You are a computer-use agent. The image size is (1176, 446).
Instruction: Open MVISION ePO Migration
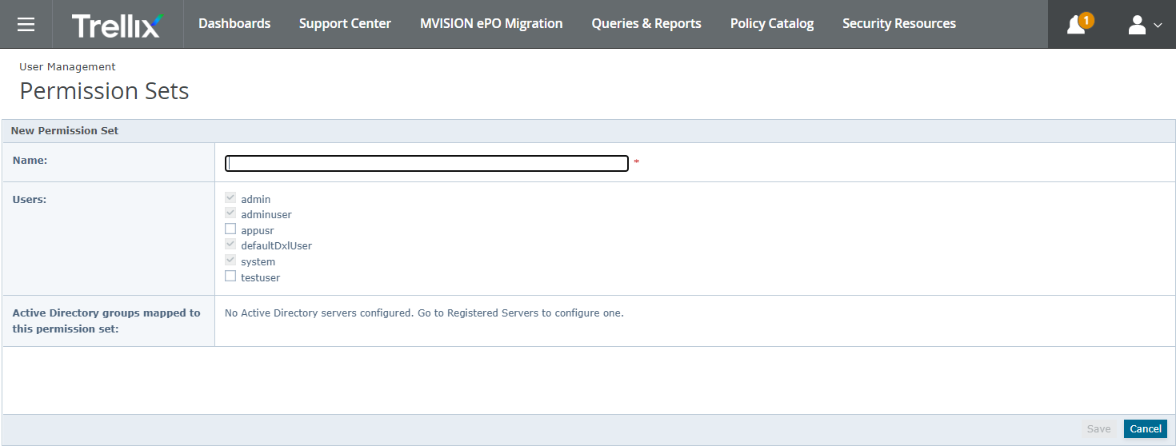491,24
